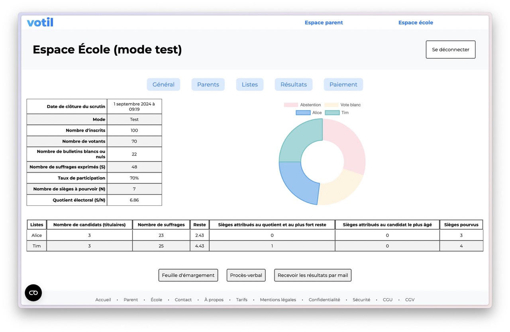Click the 'Tim' row in lists table
The image size is (510, 332).
tap(255, 246)
